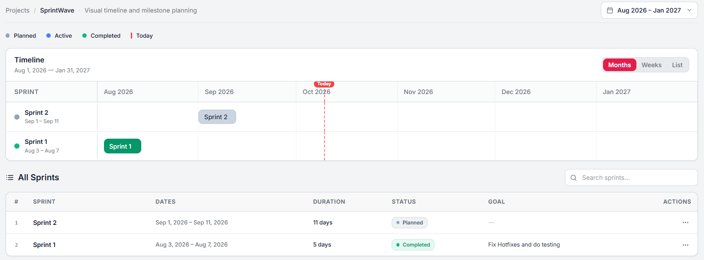Select the gray Sprint 2 timeline bar

[x=217, y=117]
